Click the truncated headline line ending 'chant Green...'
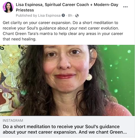The width and height of the screenshot is (135, 138). coord(65,132)
